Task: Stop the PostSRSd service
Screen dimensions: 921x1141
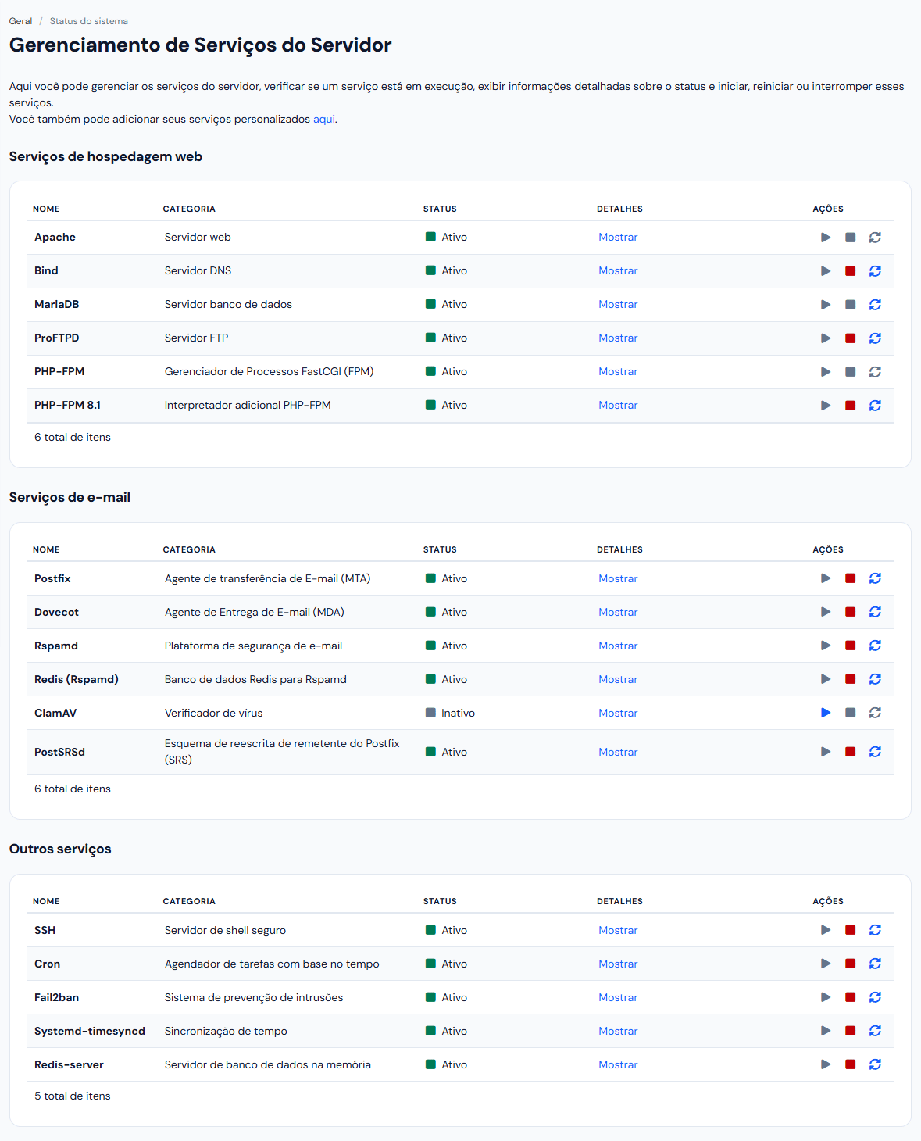Action: pos(851,752)
